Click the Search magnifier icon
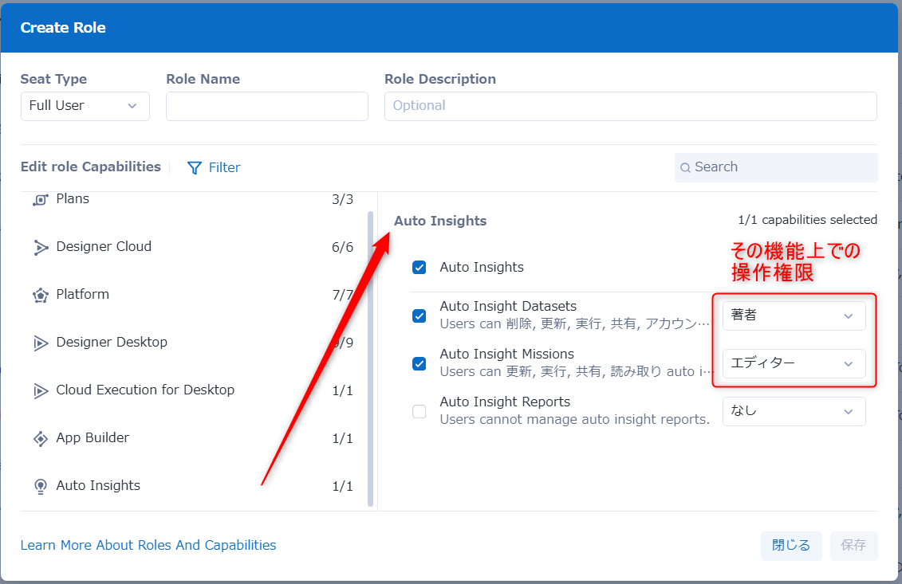The image size is (902, 584). 685,167
